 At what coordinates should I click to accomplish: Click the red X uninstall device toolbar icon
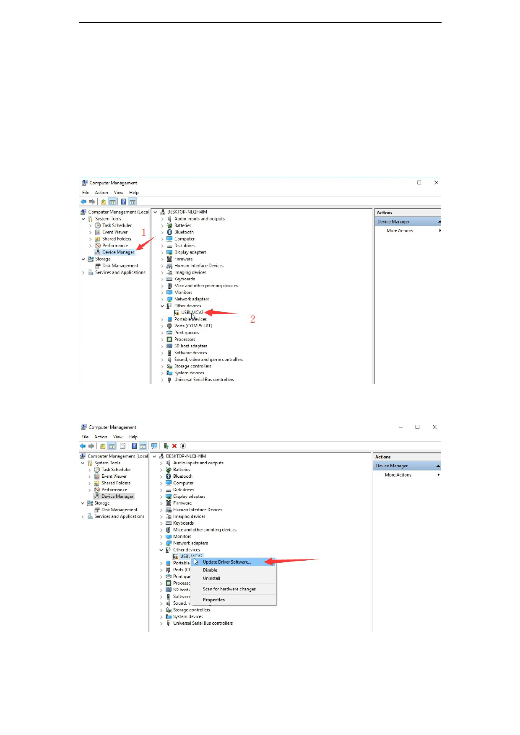click(x=174, y=446)
